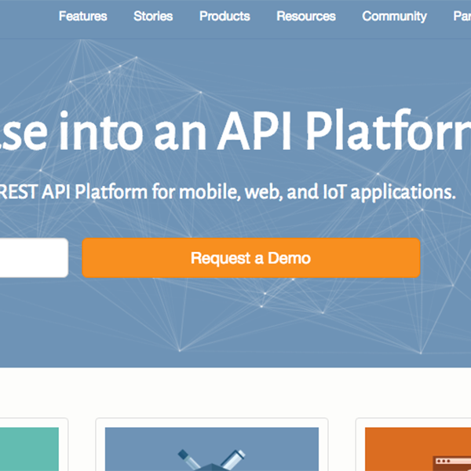The image size is (471, 471).
Task: Click 'IoT applications' in the subheading text
Action: click(399, 191)
